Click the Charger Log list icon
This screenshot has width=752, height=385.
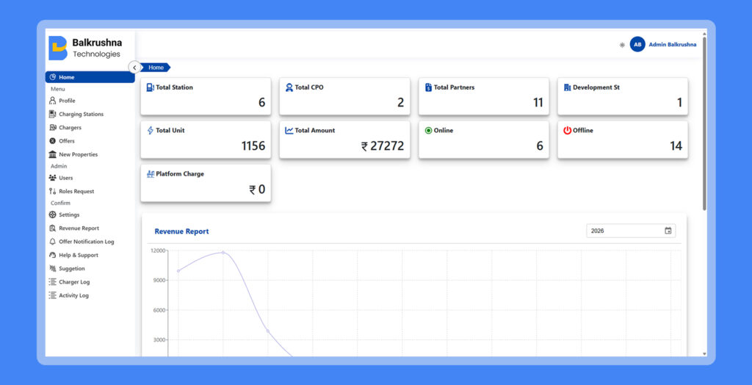click(53, 282)
